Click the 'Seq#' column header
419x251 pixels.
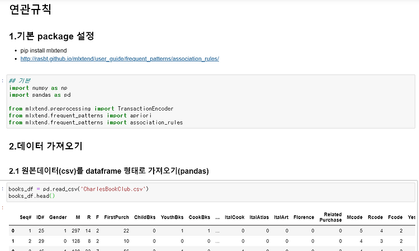[x=26, y=217]
